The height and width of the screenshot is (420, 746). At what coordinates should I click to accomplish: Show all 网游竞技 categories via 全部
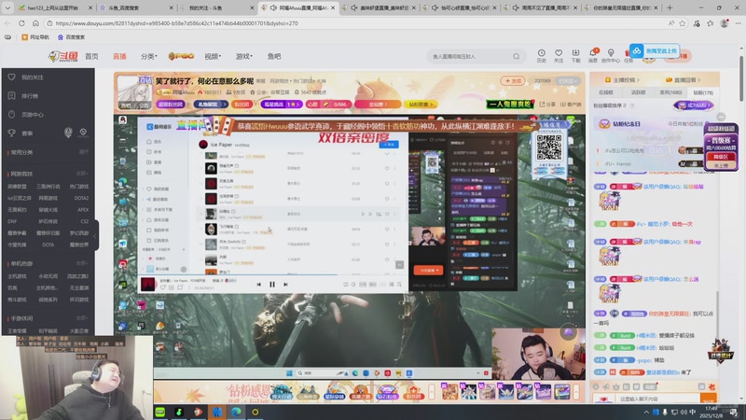point(82,174)
